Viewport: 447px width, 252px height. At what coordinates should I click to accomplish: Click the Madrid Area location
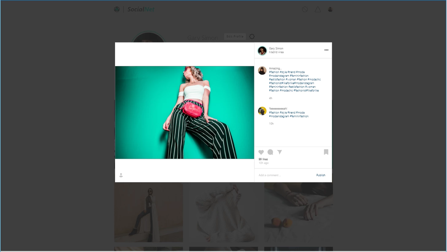click(276, 52)
